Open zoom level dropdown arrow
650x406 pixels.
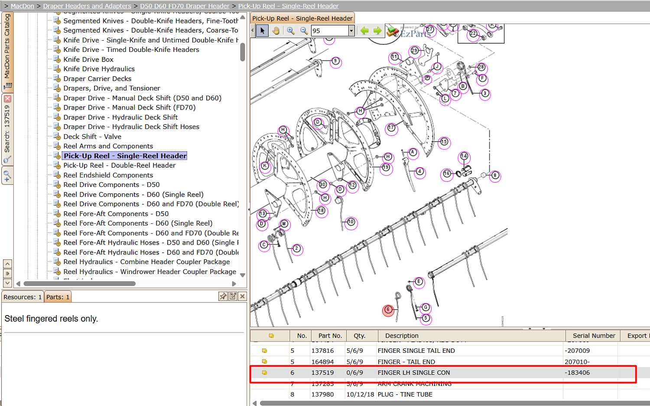pos(351,31)
